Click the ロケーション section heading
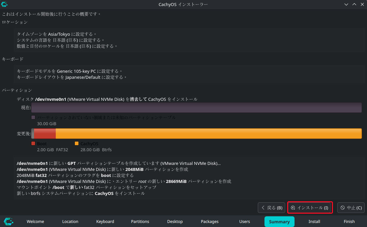The height and width of the screenshot is (227, 367). [15, 22]
